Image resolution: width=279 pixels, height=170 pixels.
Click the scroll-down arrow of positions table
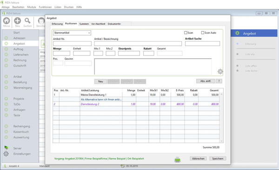221,141
